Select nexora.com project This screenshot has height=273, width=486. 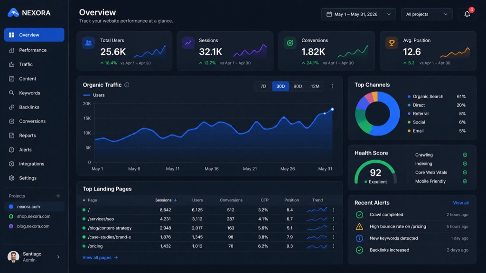[x=34, y=207]
